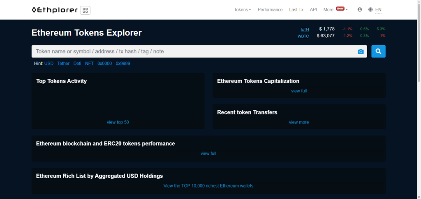Expand the Tokens dropdown menu
This screenshot has width=421, height=199.
pos(243,9)
